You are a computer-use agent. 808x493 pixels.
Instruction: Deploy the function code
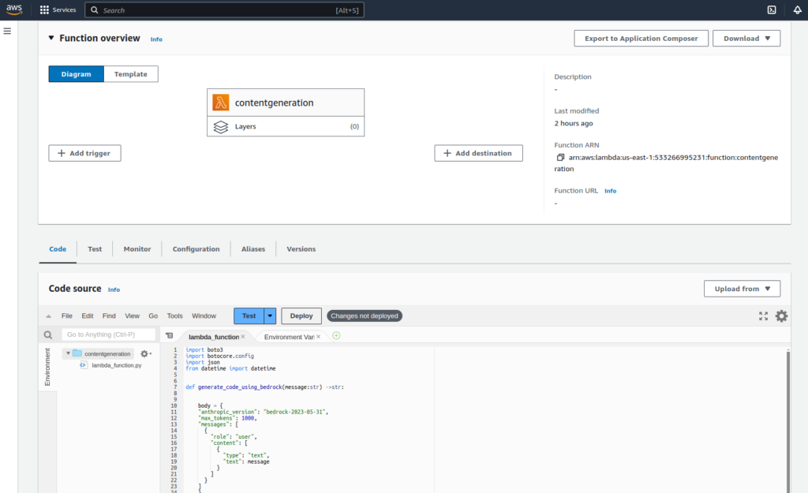(301, 316)
